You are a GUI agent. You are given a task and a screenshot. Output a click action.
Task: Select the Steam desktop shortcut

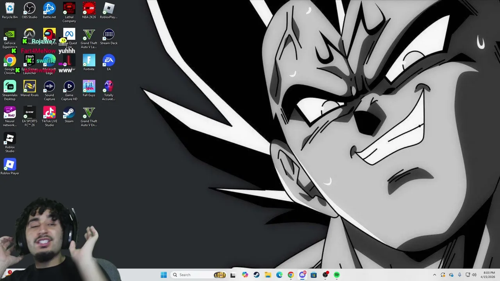(x=69, y=115)
